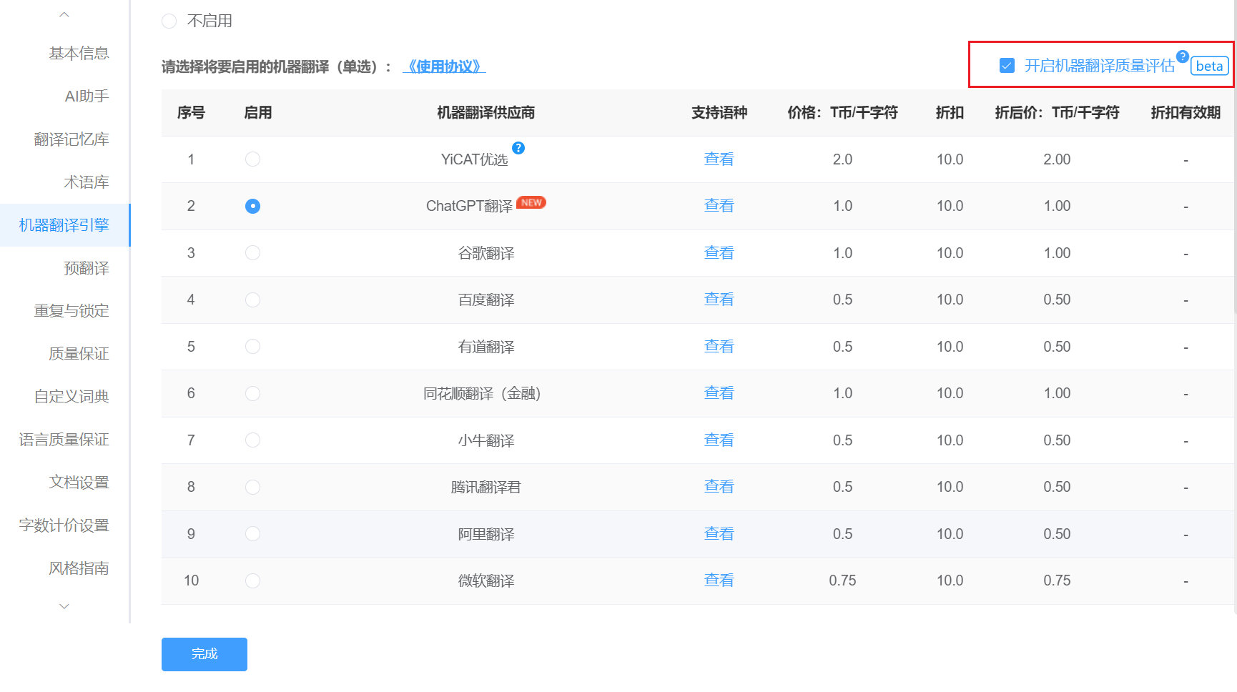Click 查看 link for 腾讯翻译君

pos(719,487)
